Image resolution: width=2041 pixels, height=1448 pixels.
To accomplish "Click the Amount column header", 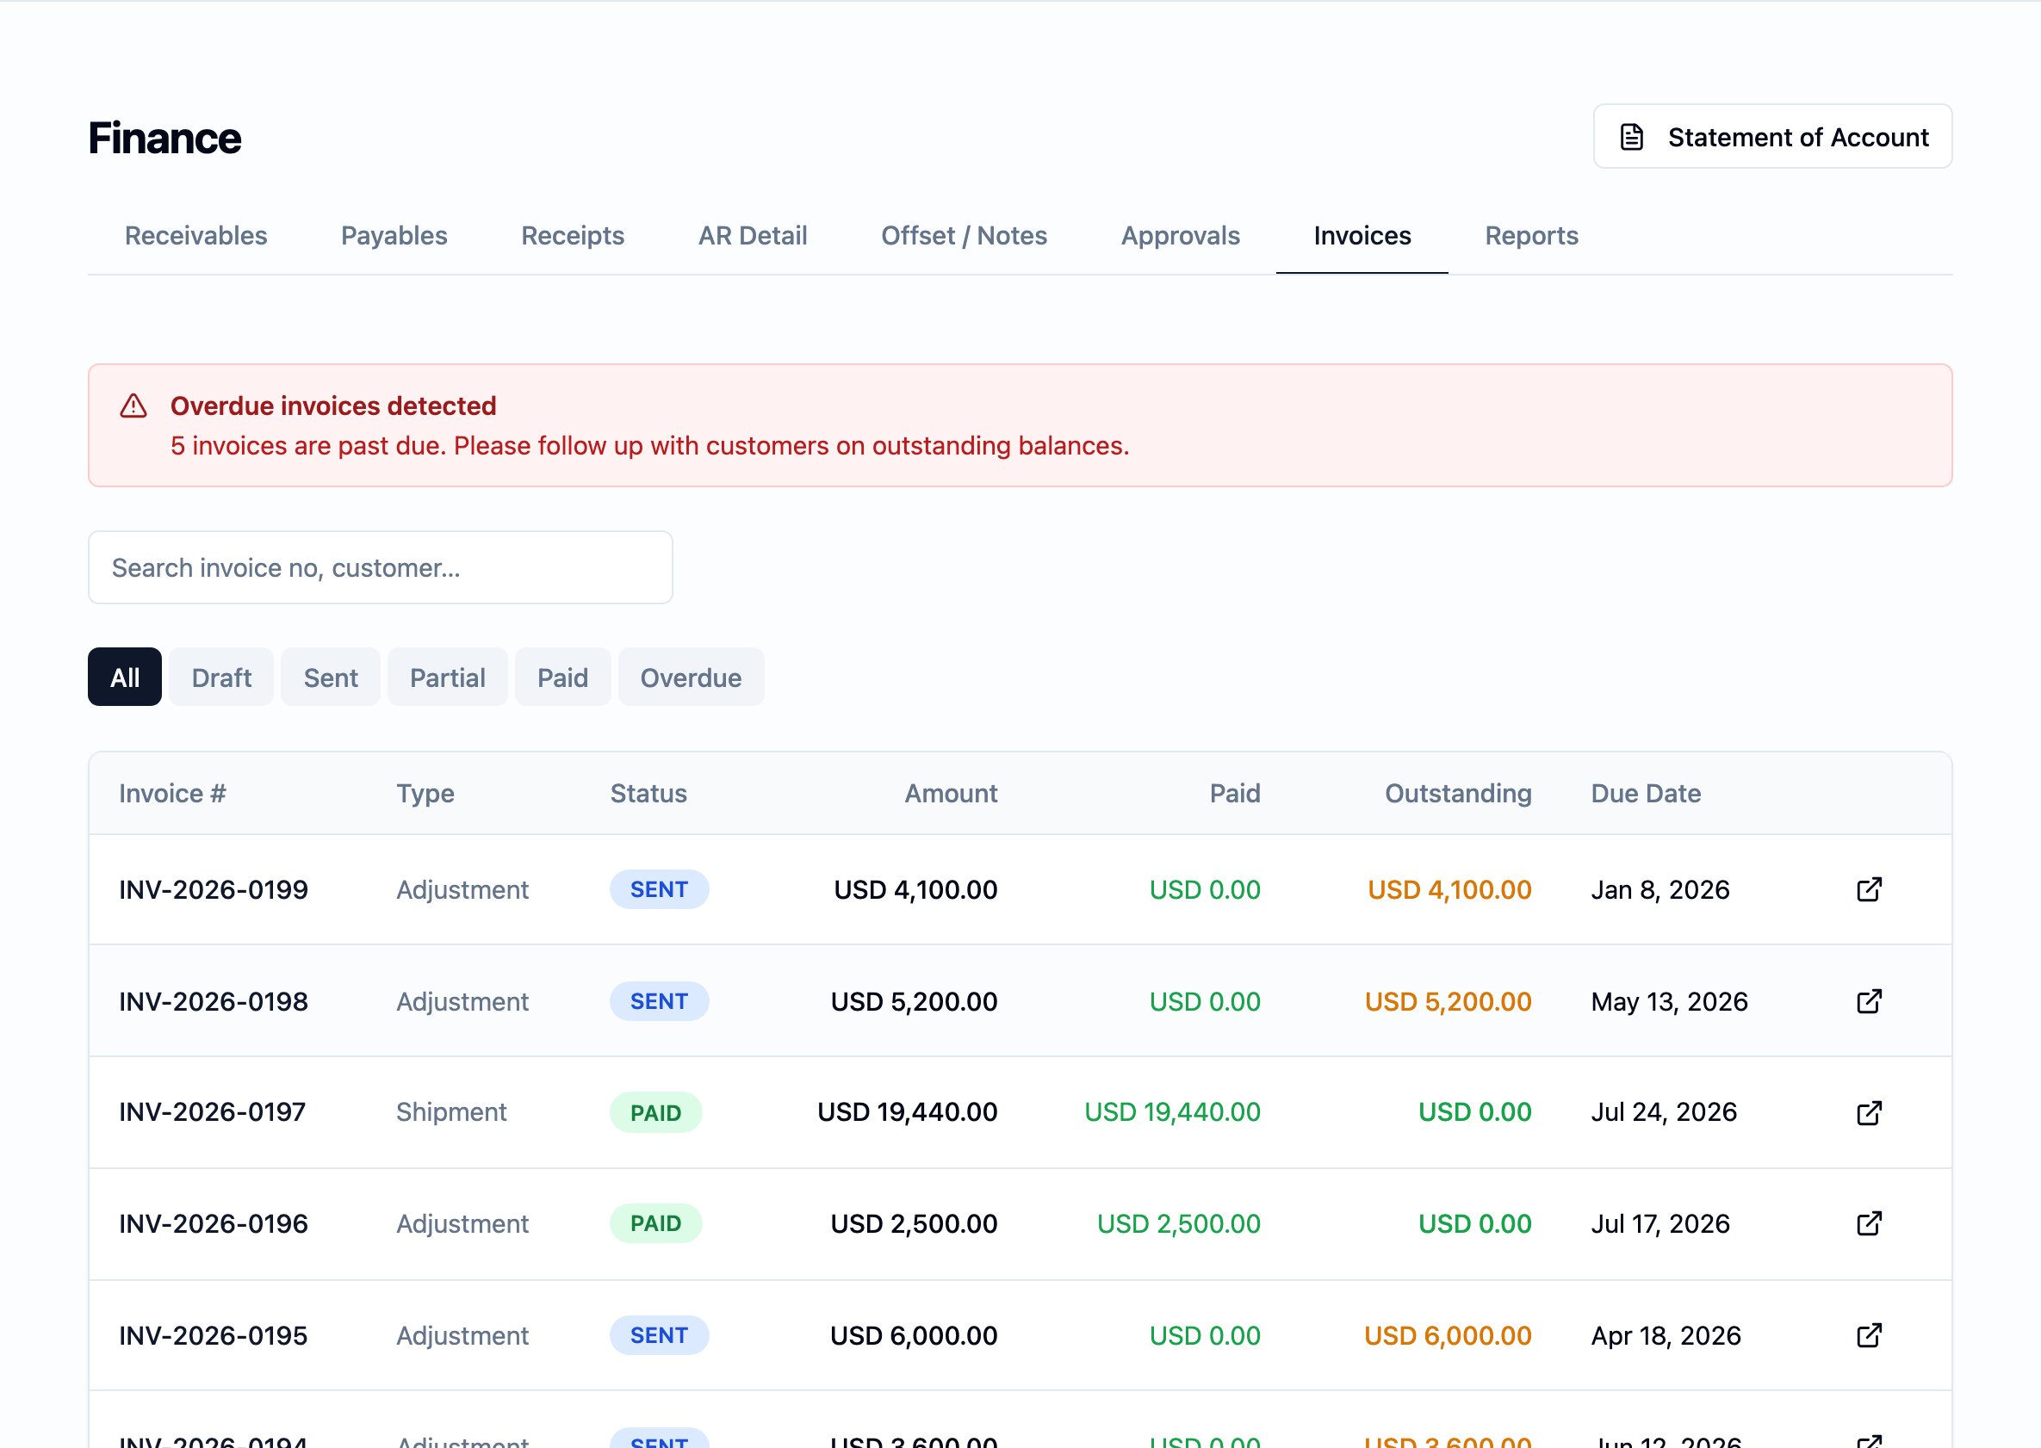I will [951, 794].
